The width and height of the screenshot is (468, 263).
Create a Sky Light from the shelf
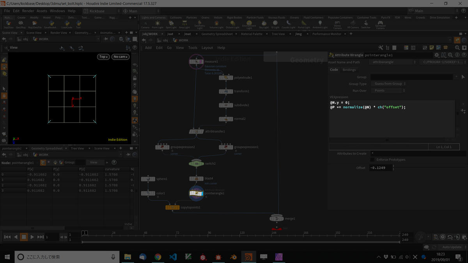[x=264, y=25]
